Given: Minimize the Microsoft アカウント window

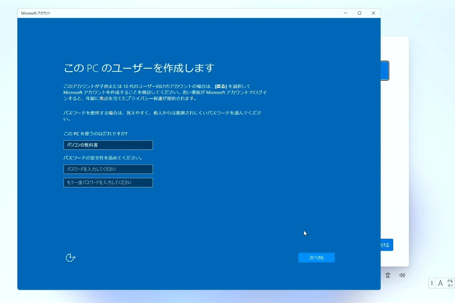Looking at the screenshot, I should (x=346, y=13).
